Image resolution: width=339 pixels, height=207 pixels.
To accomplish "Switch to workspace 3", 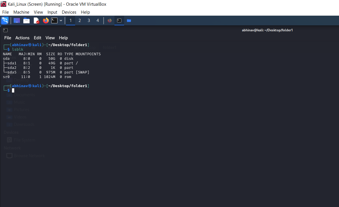I will [x=89, y=21].
